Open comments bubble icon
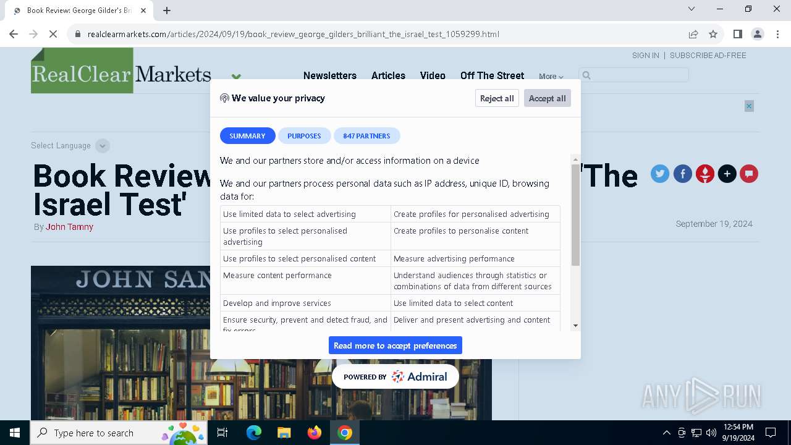791x445 pixels. [749, 174]
